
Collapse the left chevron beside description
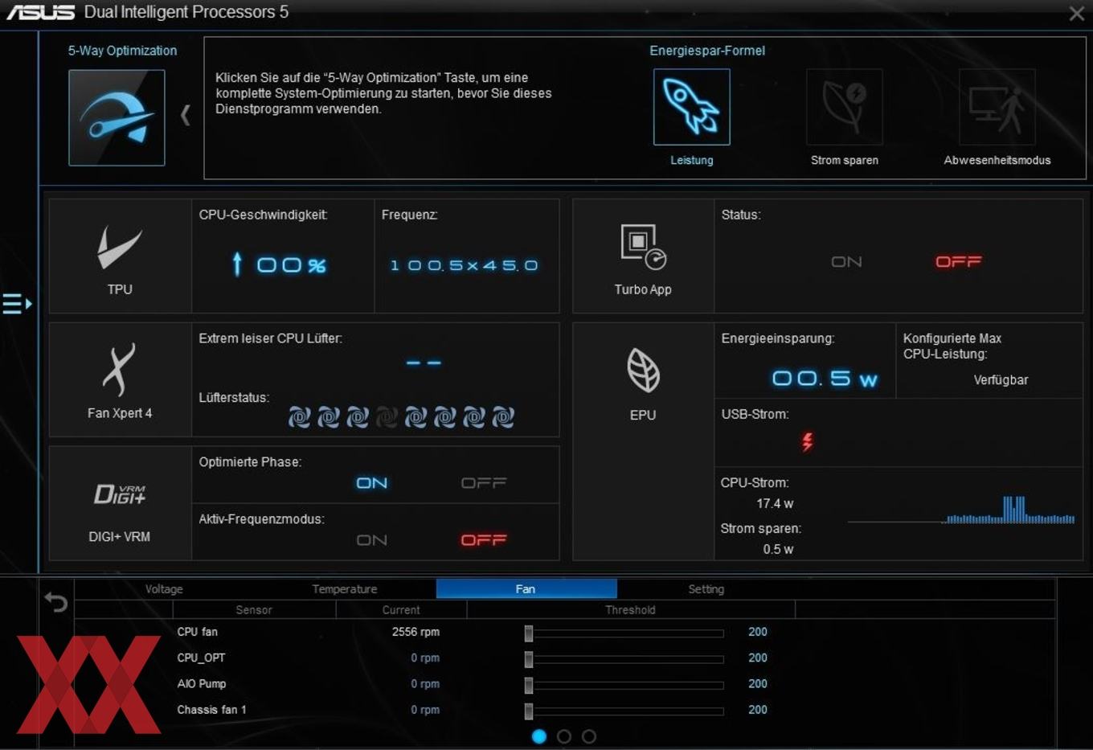pos(185,116)
